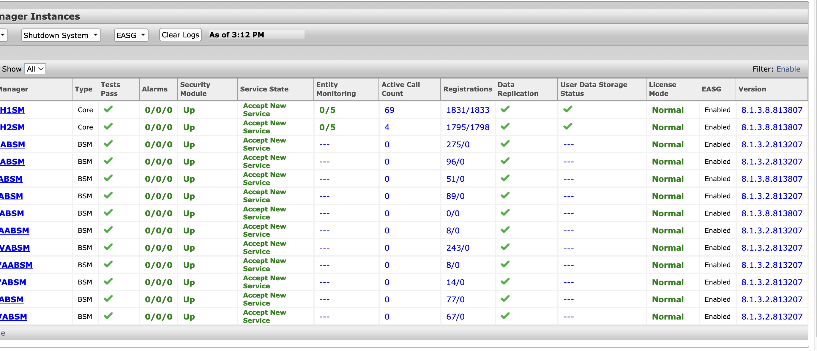Click the Registrations column header

[468, 89]
